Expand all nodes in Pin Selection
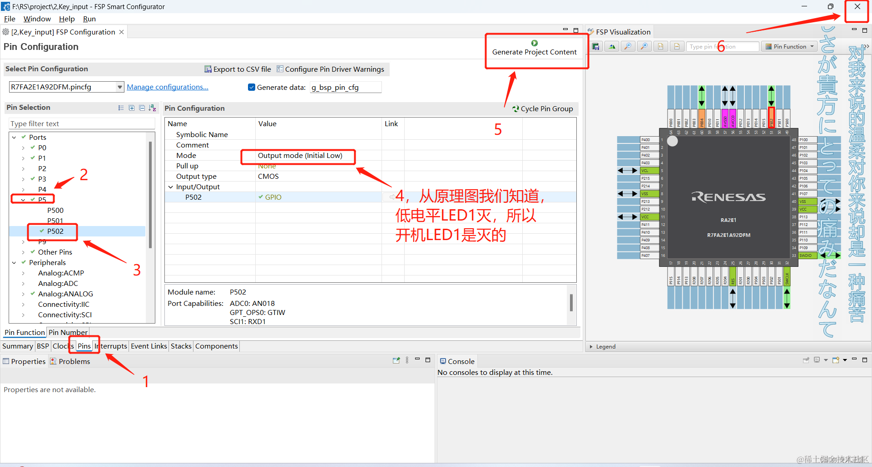The width and height of the screenshot is (872, 467). point(131,108)
